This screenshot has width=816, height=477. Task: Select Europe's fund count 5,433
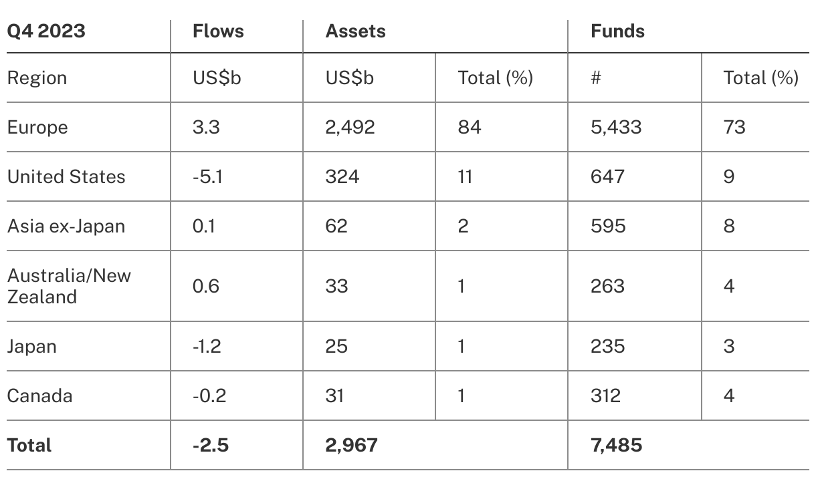[616, 127]
